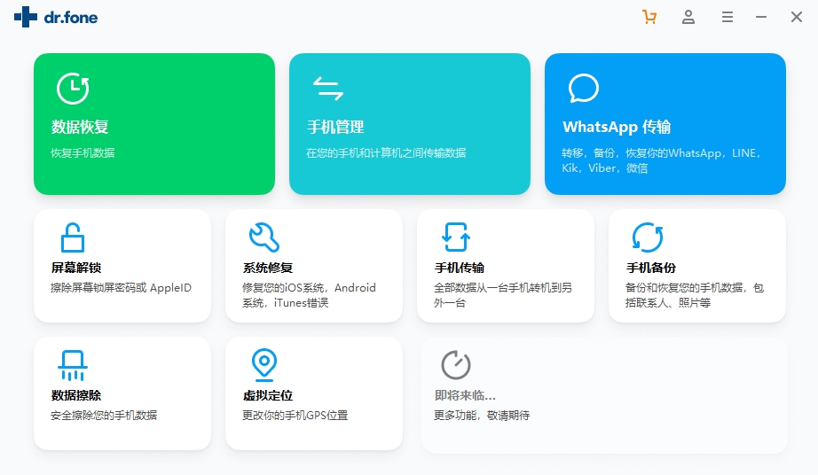Viewport: 818px width, 475px height.
Task: Click 更多功能，敬请期待 text
Action: (x=482, y=415)
